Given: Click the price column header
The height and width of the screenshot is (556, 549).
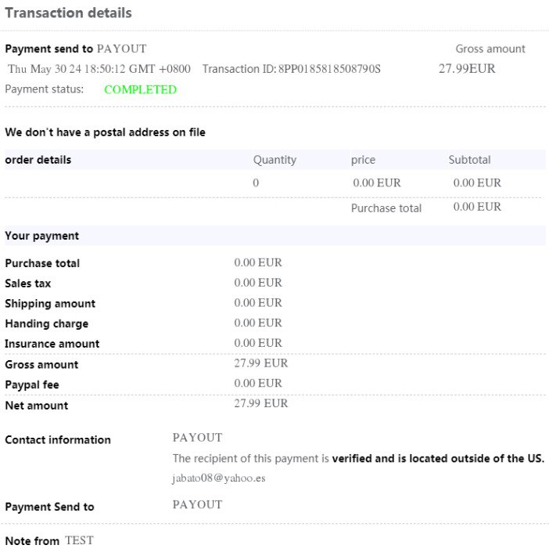Looking at the screenshot, I should click(363, 160).
